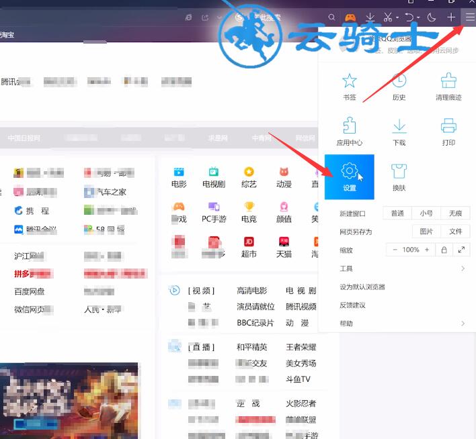Open new 无痕 incognito window

[x=455, y=213]
